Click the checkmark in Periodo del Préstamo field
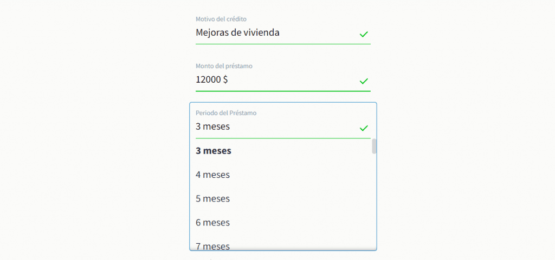The image size is (555, 260). pos(364,128)
